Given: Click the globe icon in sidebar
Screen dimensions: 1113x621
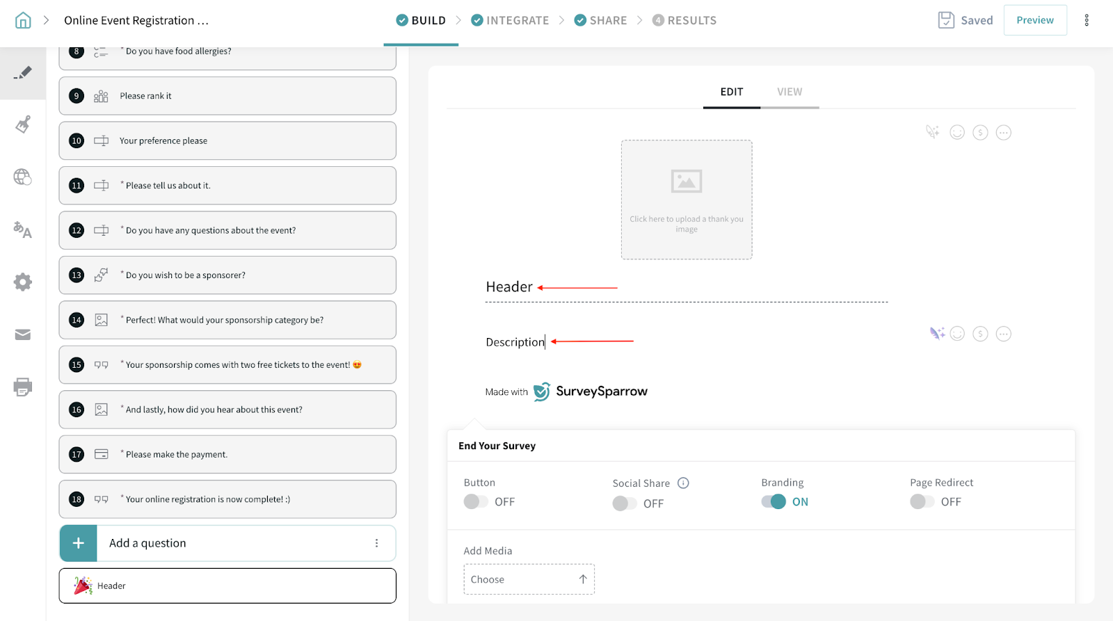Looking at the screenshot, I should [x=23, y=177].
